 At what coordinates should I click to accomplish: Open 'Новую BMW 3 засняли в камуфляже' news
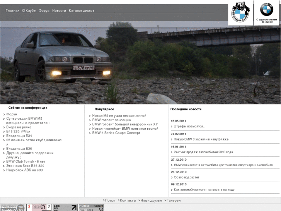pos(201,139)
